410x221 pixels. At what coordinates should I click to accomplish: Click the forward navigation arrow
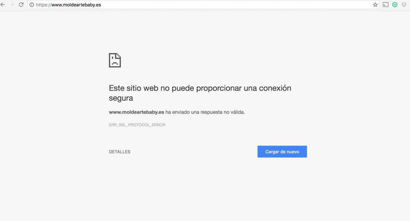(12, 5)
